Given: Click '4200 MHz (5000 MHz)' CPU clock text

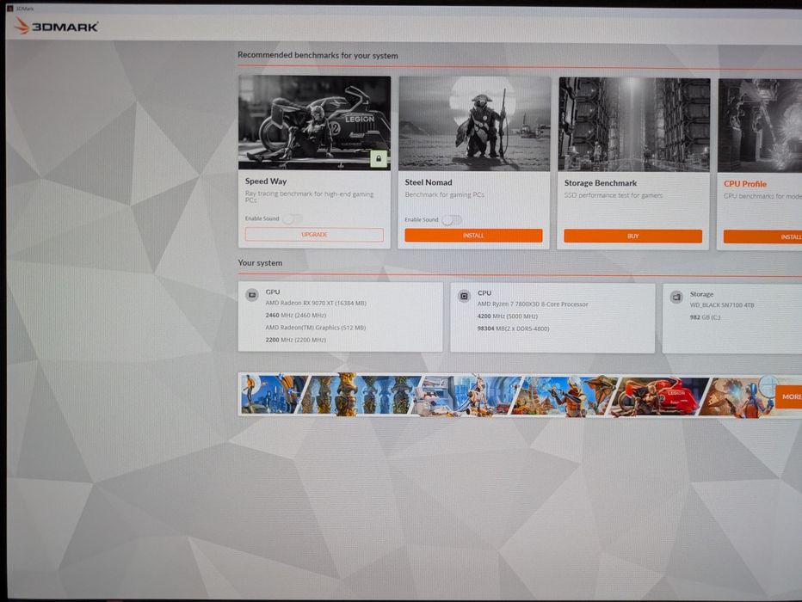Looking at the screenshot, I should (x=508, y=316).
